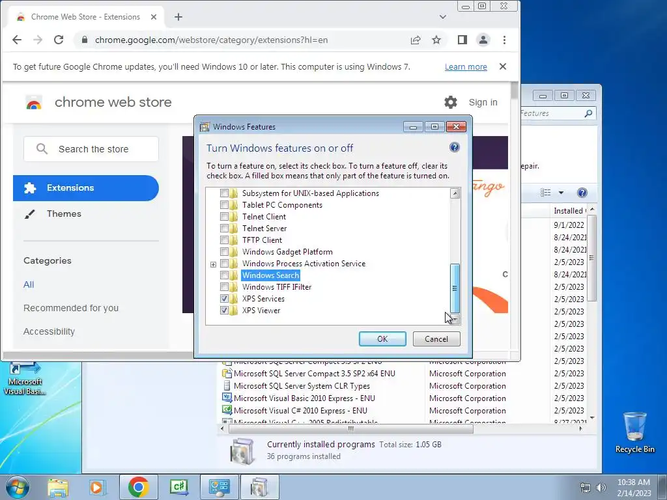Open Chrome's three-dot menu
This screenshot has width=667, height=500.
pos(505,40)
